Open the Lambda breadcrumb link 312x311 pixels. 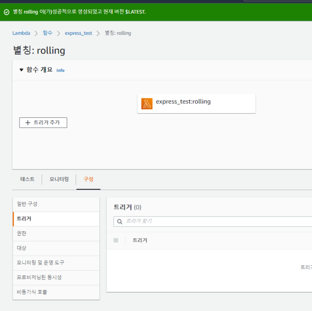(21, 33)
